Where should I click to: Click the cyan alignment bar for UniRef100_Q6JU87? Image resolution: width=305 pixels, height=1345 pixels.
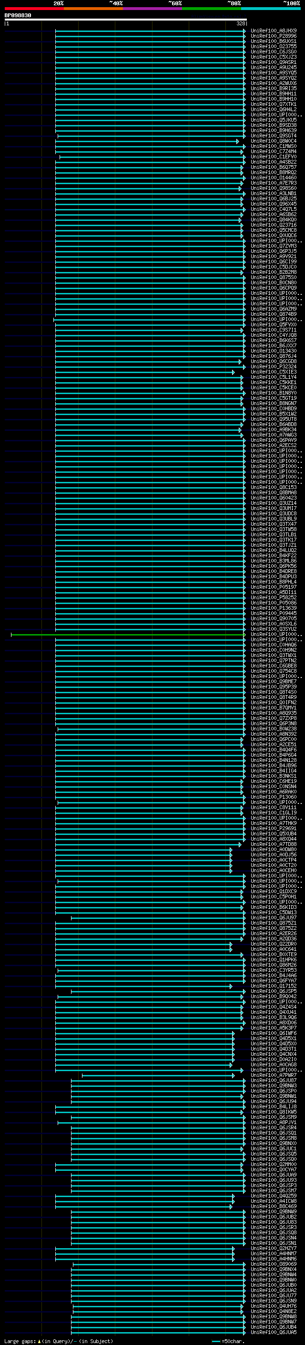(158, 1080)
